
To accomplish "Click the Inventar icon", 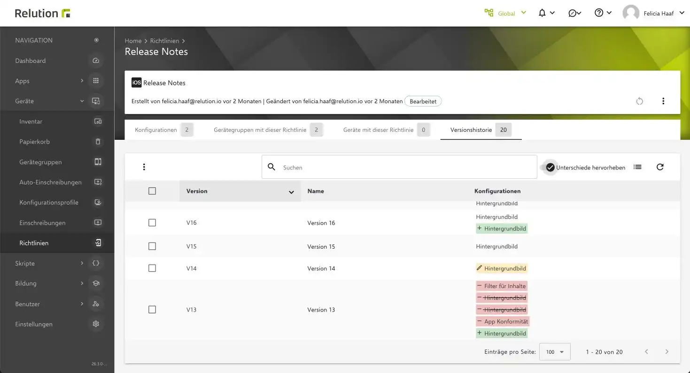I will point(98,122).
